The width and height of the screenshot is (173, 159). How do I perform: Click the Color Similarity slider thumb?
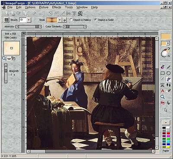[x=67, y=27]
